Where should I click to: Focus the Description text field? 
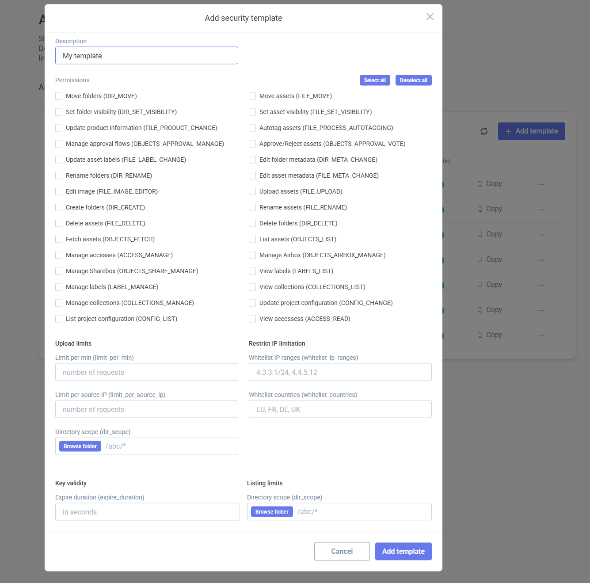pyautogui.click(x=146, y=56)
